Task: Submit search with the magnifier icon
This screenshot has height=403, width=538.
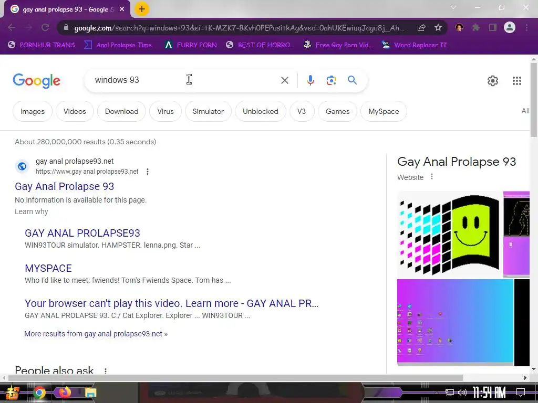Action: [352, 80]
